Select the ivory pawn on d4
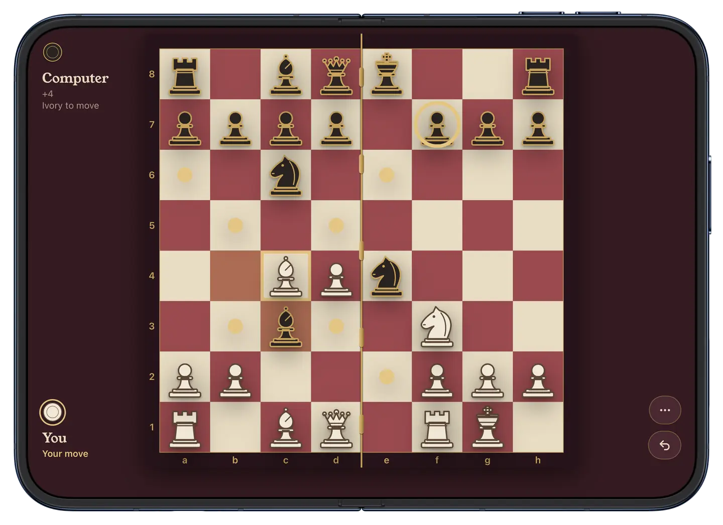723x525 pixels. 336,279
